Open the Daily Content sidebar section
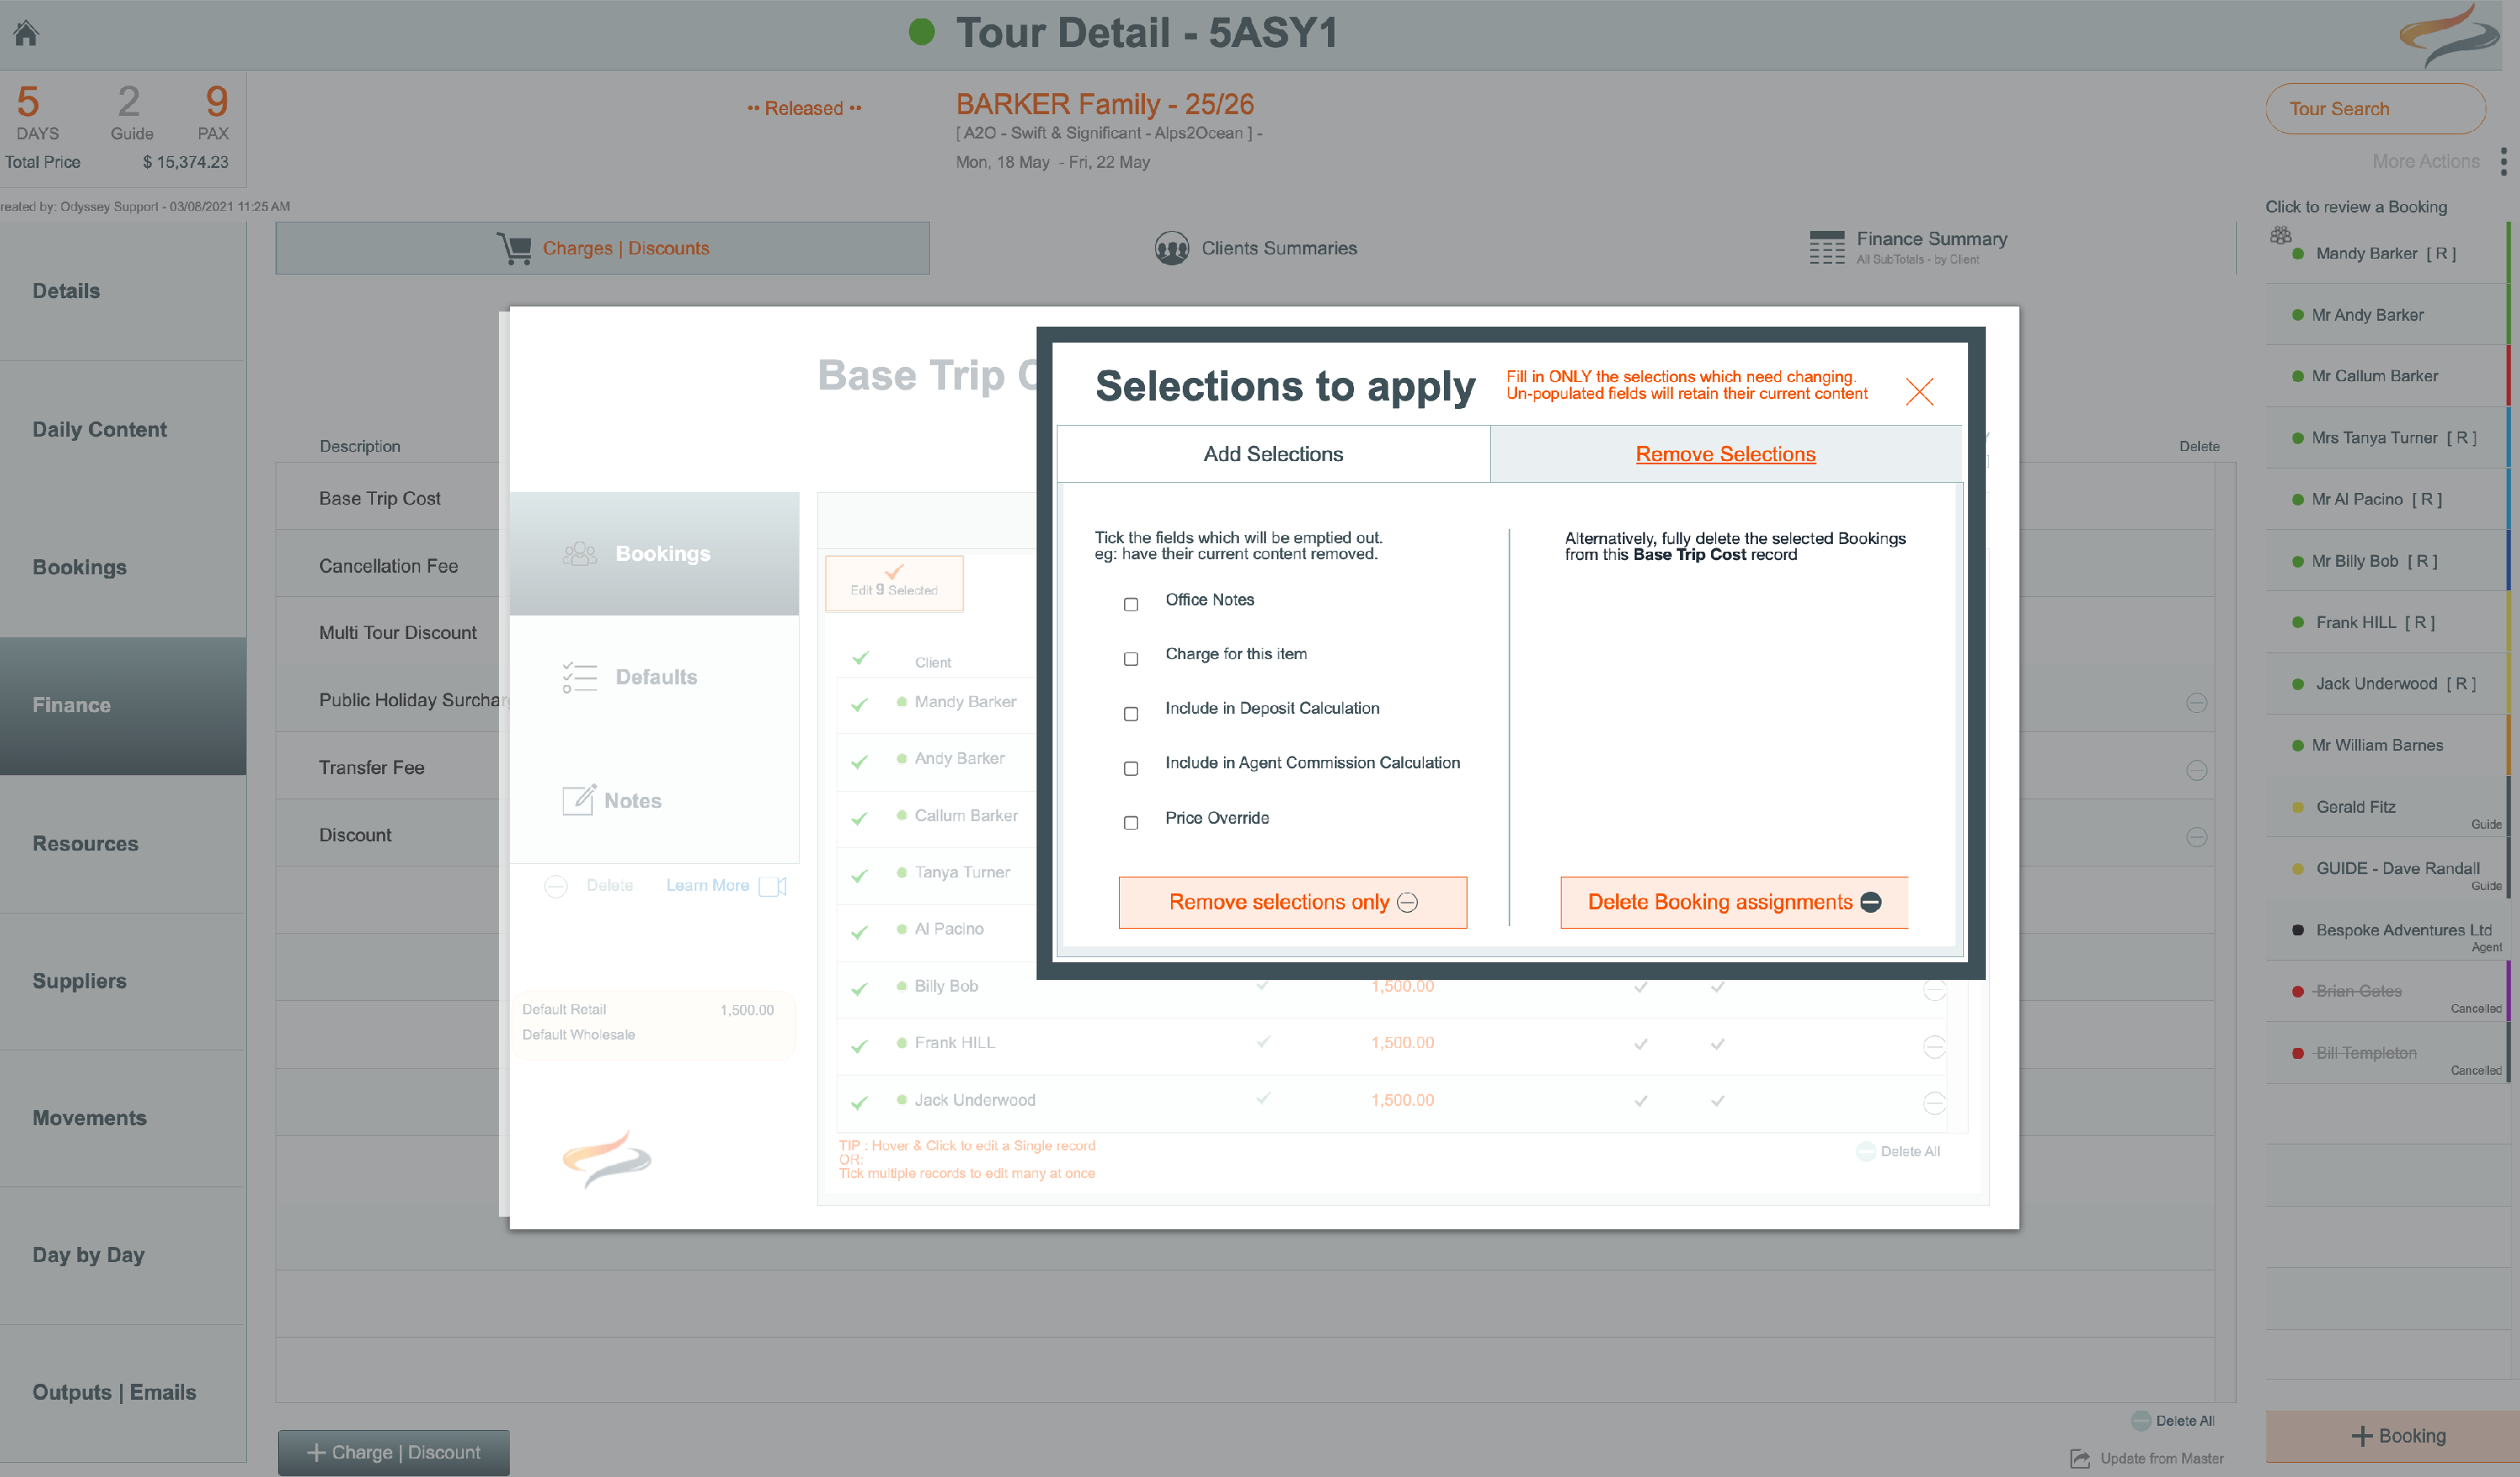This screenshot has width=2520, height=1477. 123,430
